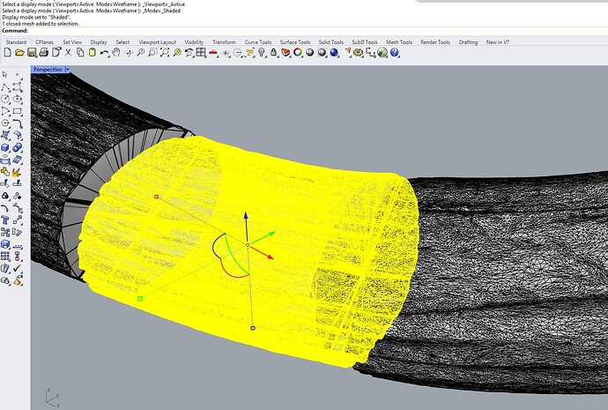Save the model with the floppy disk icon
This screenshot has width=608, height=410.
[x=32, y=52]
